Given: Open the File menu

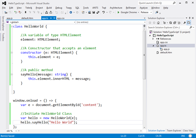Looking at the screenshot, I should click(4, 8).
